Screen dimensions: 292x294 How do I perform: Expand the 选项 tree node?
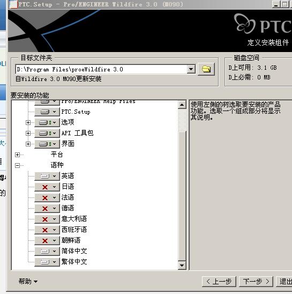[28, 123]
